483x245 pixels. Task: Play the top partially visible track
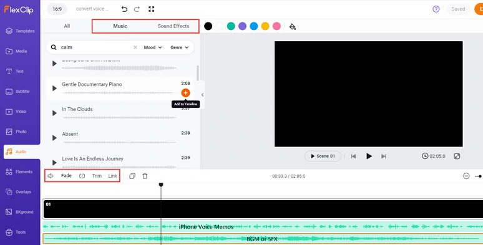(x=54, y=64)
